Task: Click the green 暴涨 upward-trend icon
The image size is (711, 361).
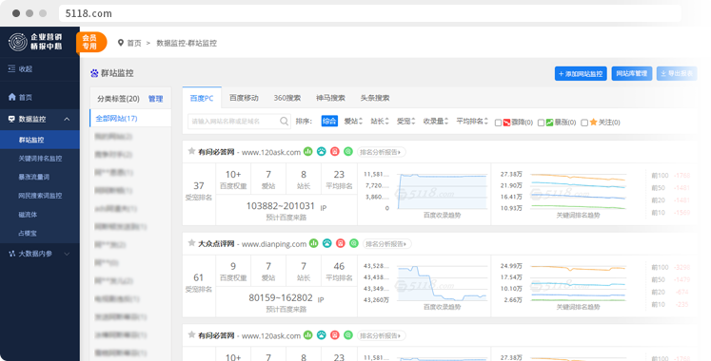Action: click(549, 123)
